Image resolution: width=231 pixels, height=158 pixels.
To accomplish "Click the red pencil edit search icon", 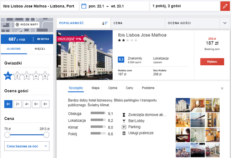I will coord(225,6).
